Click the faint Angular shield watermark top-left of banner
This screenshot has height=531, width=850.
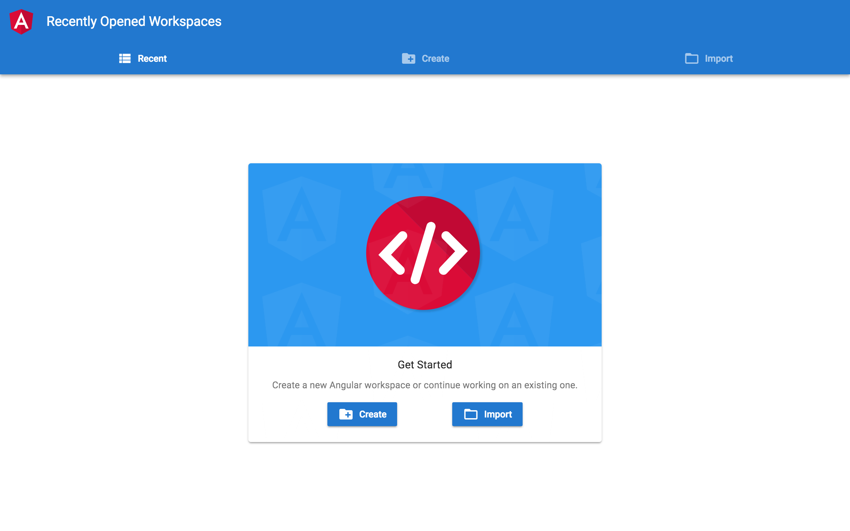[302, 218]
